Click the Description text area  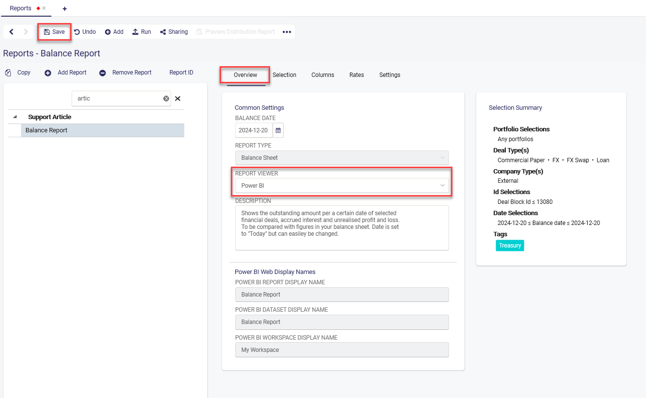pos(342,227)
